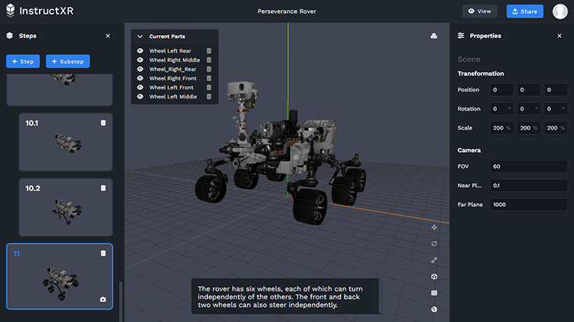The image size is (574, 322).
Task: Collapse the Current Parts list
Action: 140,37
